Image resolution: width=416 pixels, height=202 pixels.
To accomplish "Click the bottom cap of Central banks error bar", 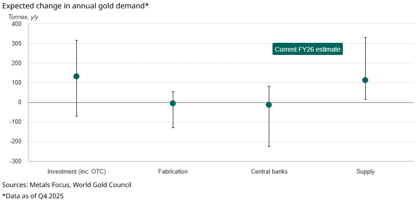I will [x=269, y=146].
